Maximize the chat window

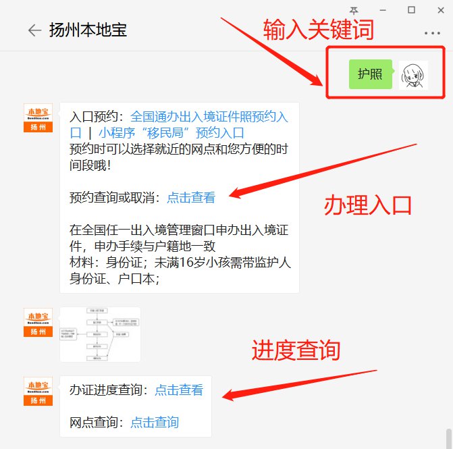[411, 10]
